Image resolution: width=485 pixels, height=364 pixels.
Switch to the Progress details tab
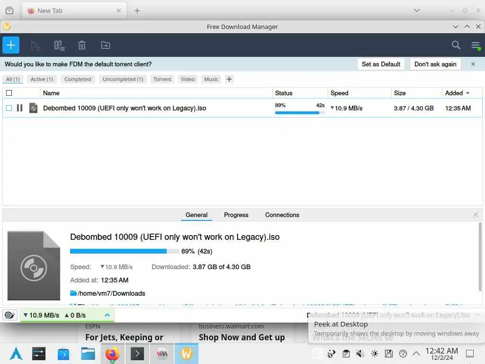coord(236,215)
